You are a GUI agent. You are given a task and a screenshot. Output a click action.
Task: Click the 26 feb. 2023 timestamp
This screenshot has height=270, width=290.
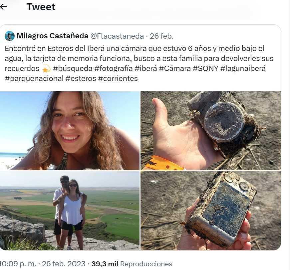pyautogui.click(x=64, y=264)
